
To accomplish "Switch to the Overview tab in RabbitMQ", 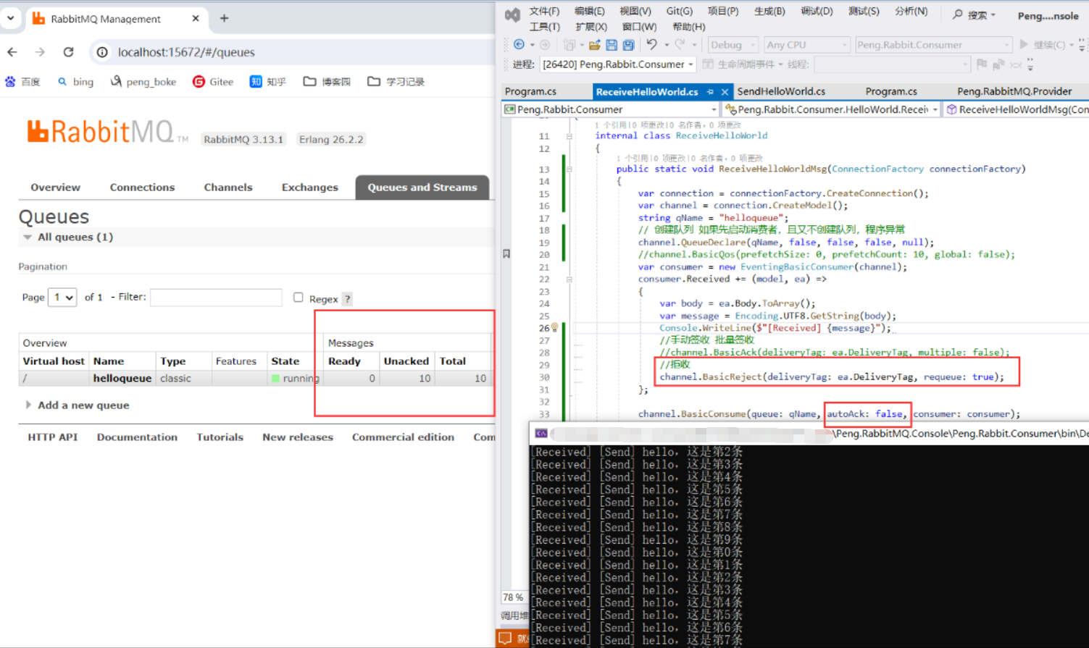I will [55, 187].
